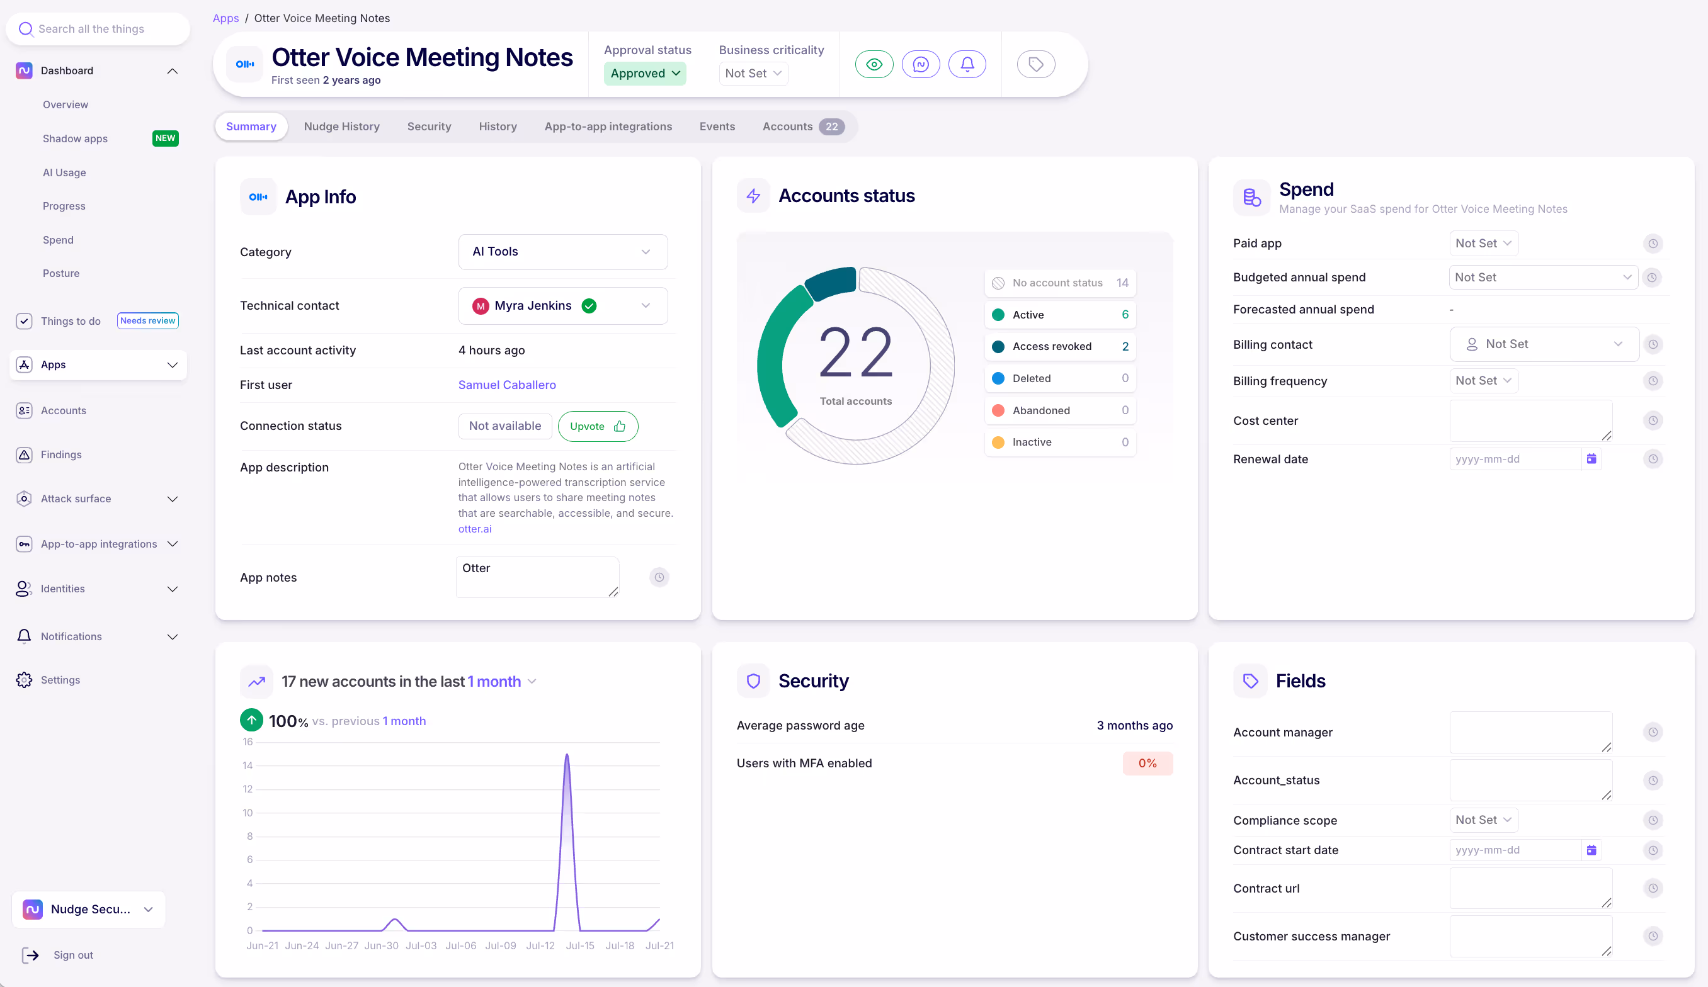Open the Paid app Not Set dropdown
The height and width of the screenshot is (987, 1708).
(x=1483, y=243)
